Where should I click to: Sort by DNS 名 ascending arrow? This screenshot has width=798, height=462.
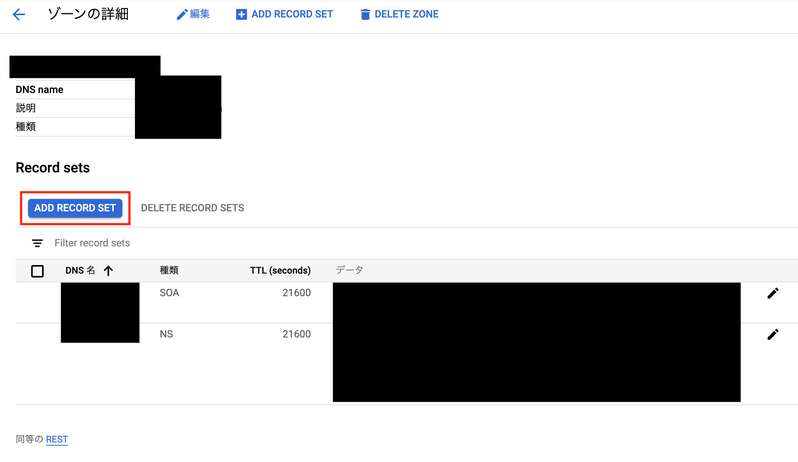(108, 271)
